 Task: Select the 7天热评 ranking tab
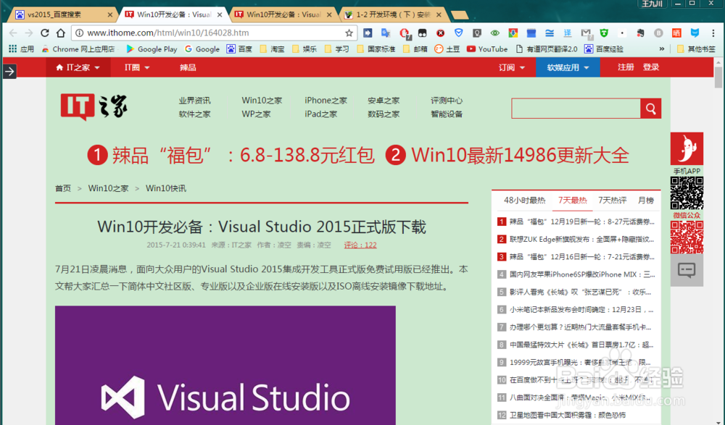coord(612,201)
